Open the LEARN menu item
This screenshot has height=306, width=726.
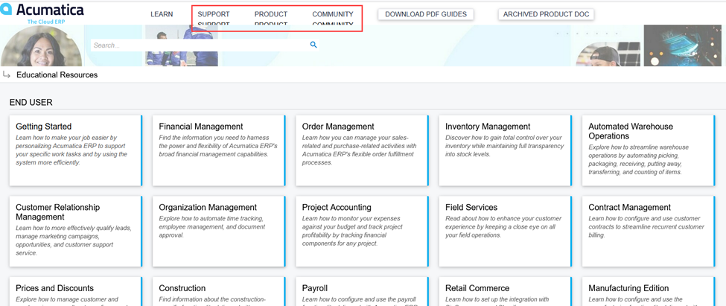162,14
